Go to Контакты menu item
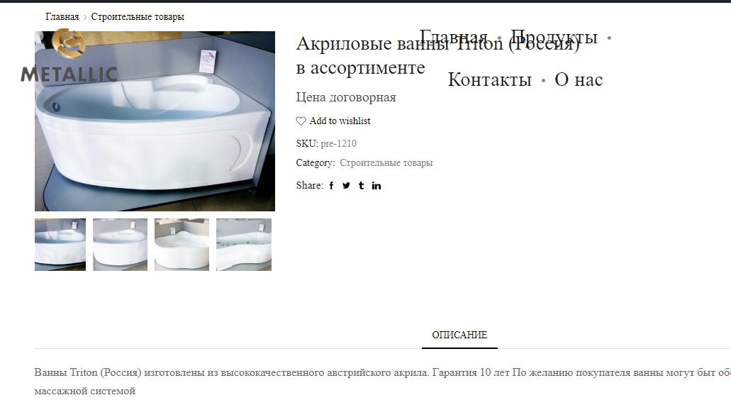Image resolution: width=731 pixels, height=400 pixels. (x=489, y=79)
